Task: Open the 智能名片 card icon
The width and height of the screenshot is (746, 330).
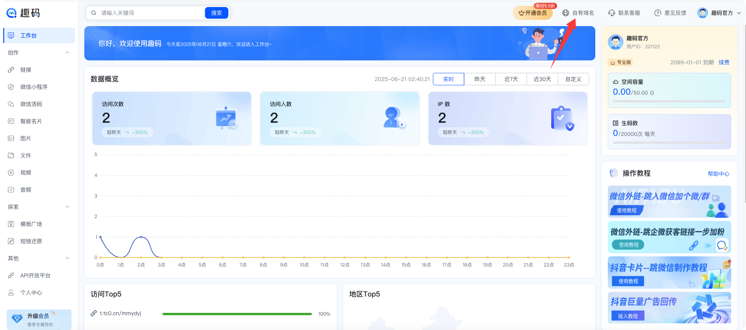Action: pyautogui.click(x=11, y=121)
